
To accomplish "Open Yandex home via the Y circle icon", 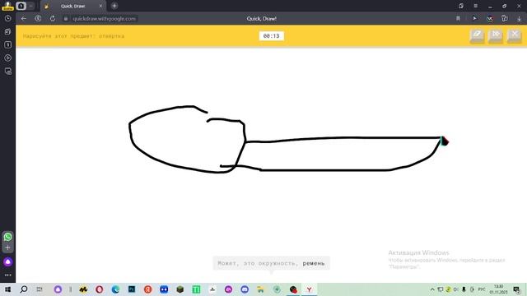I will (x=38, y=18).
